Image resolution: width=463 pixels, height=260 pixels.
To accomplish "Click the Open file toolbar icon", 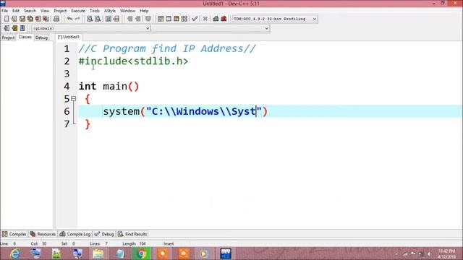I will (x=14, y=19).
